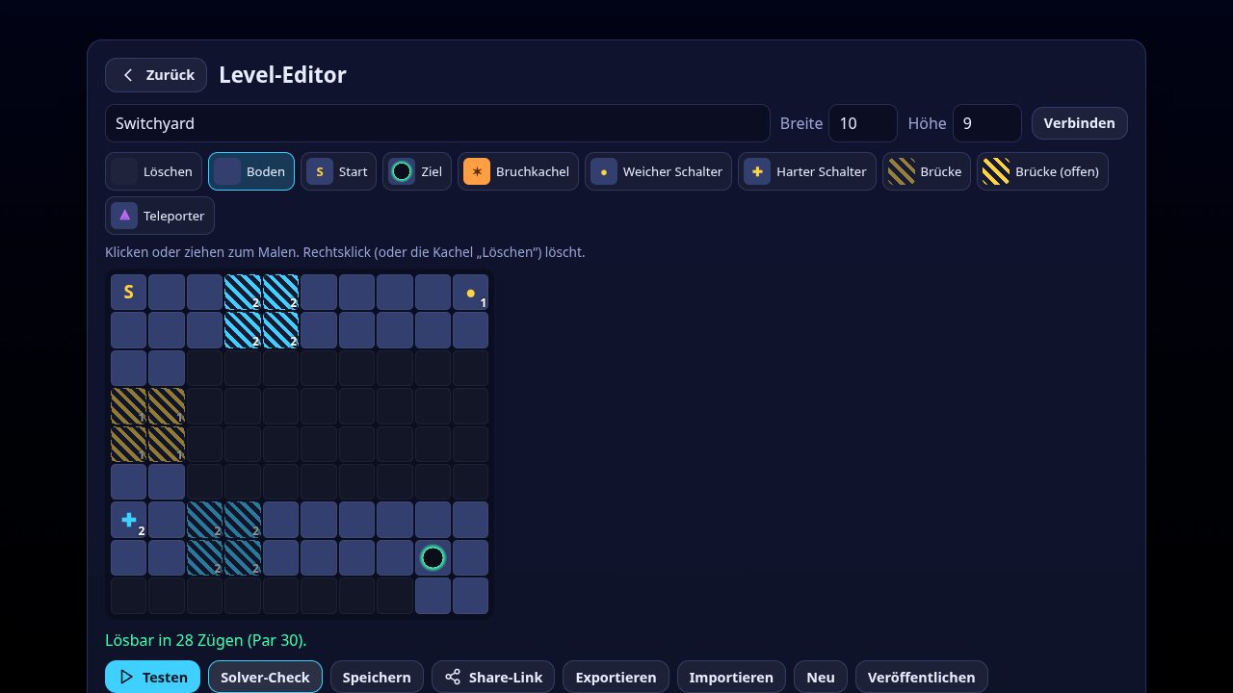This screenshot has height=693, width=1233.
Task: Select the Brücke tile tool
Action: (x=927, y=171)
